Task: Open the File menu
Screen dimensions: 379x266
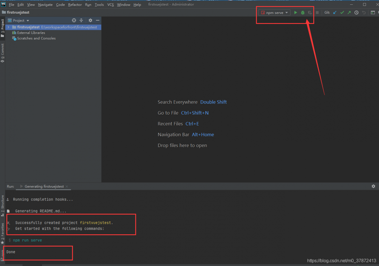Action: coord(12,5)
